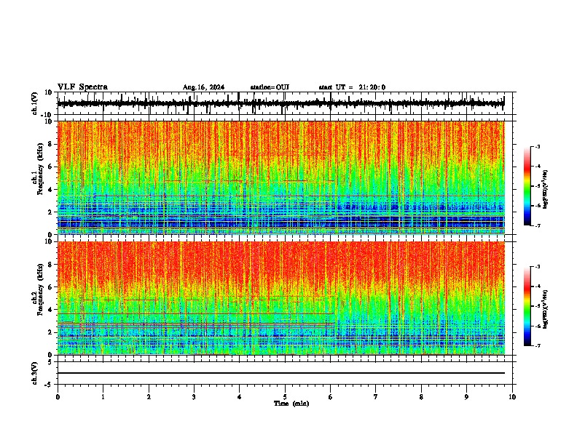Click inside the ch.2 frequency spectrogram panel
The height and width of the screenshot is (445, 577).
pos(280,298)
